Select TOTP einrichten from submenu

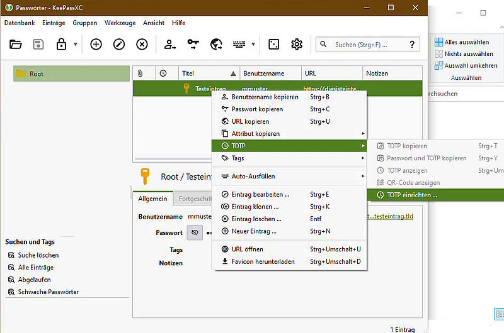click(x=412, y=195)
